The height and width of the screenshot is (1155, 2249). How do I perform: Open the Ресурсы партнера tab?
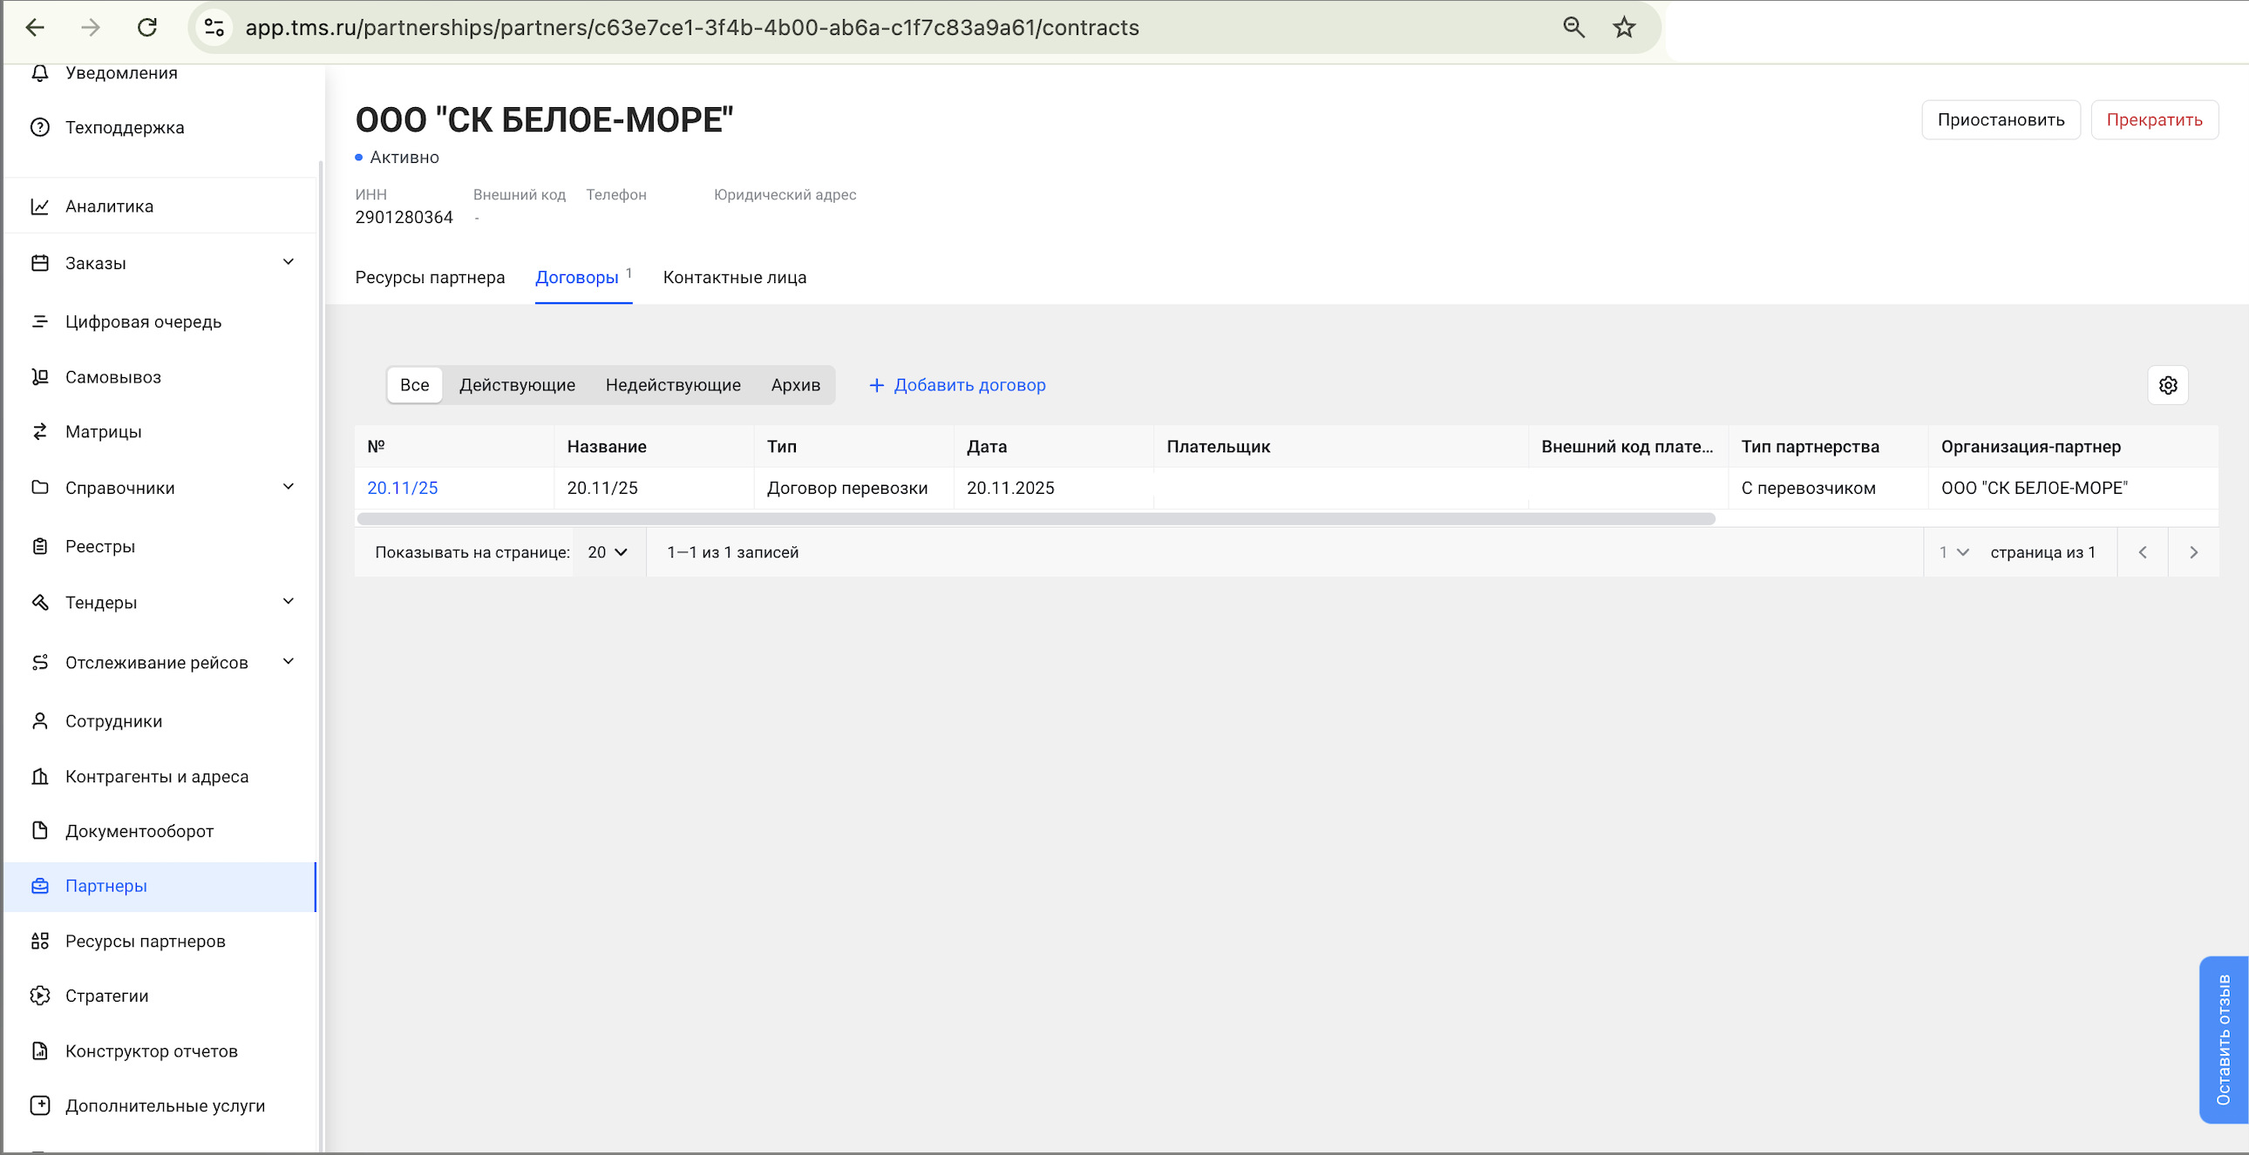coord(430,277)
